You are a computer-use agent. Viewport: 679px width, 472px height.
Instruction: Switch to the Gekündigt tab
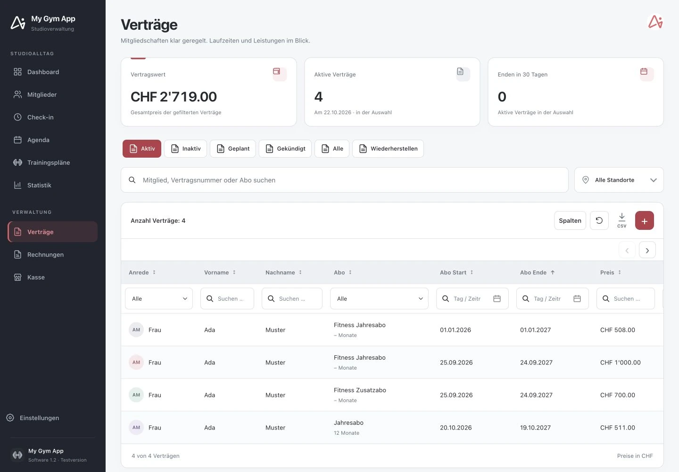285,149
